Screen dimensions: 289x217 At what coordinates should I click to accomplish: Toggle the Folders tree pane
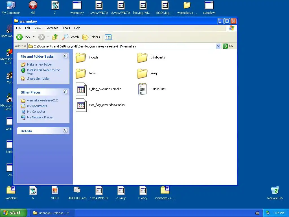click(91, 37)
